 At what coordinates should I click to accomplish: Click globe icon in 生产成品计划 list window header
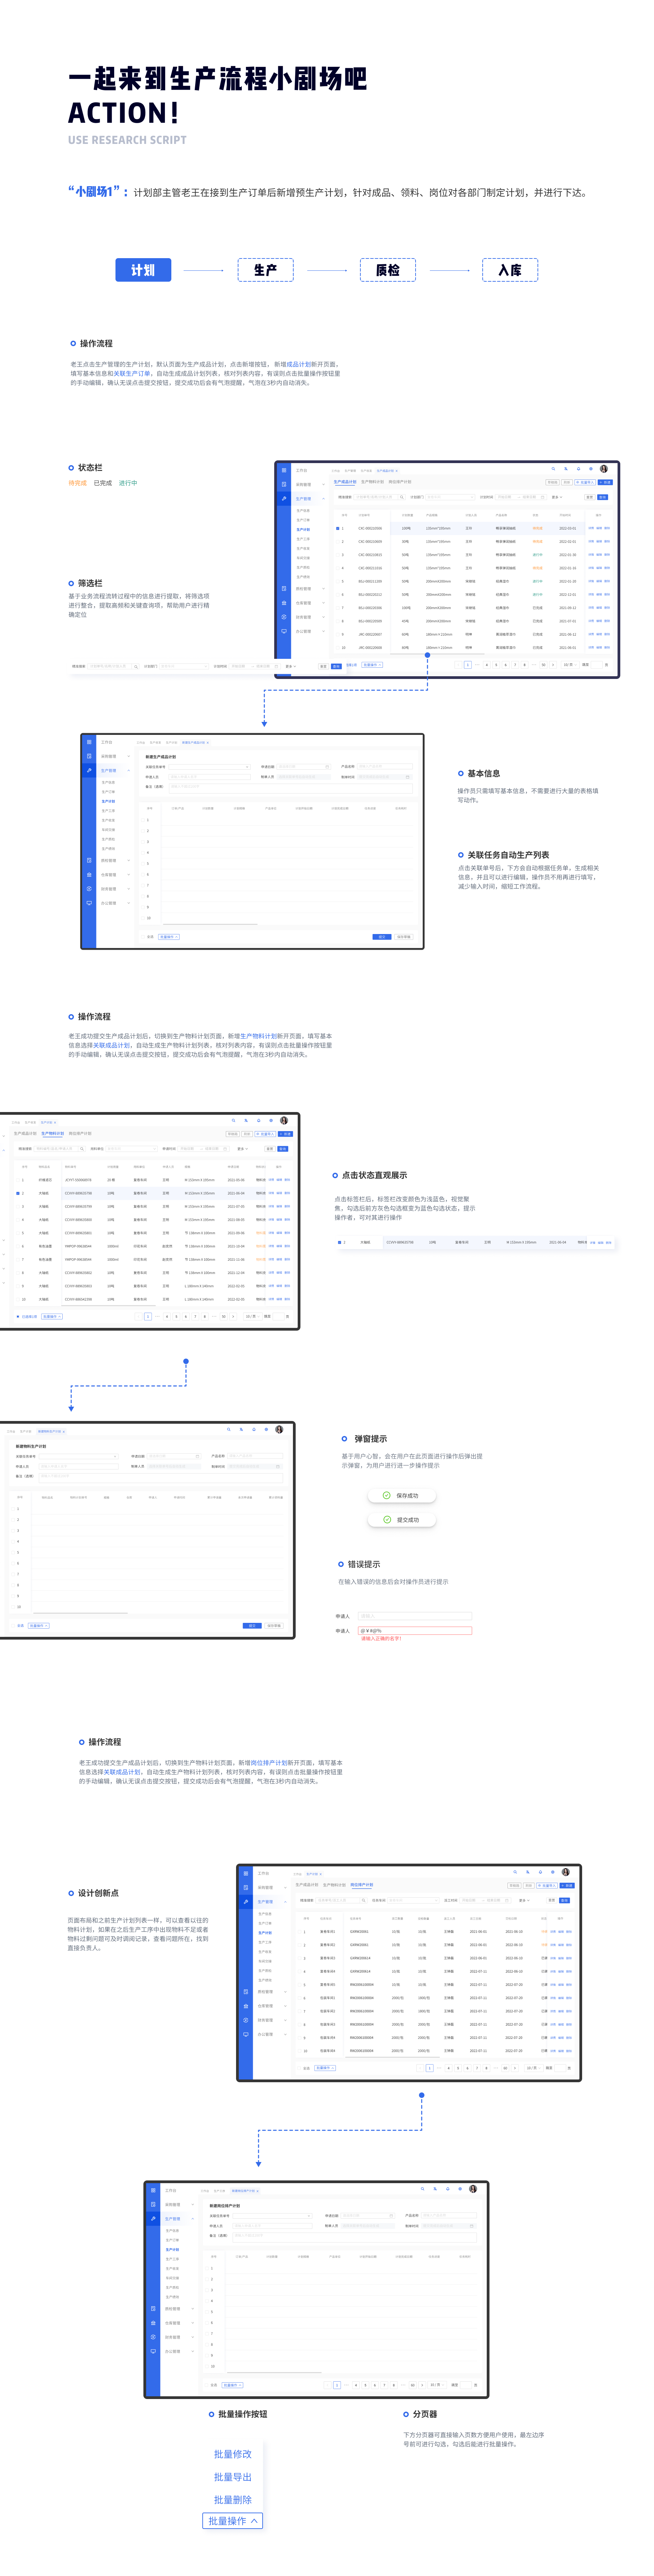591,469
